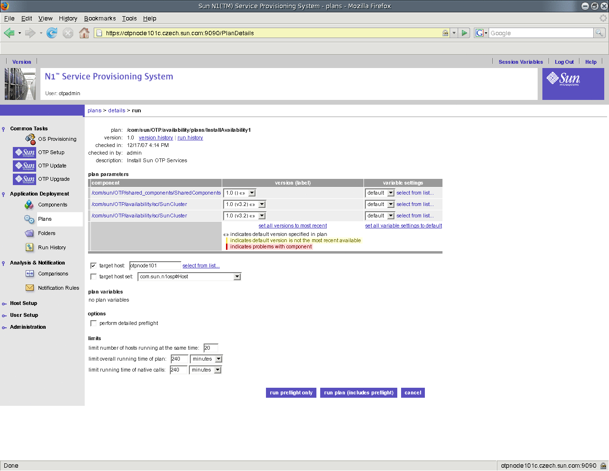Uncheck the target host checkbox
Screen dimensions: 609x471
[93, 265]
